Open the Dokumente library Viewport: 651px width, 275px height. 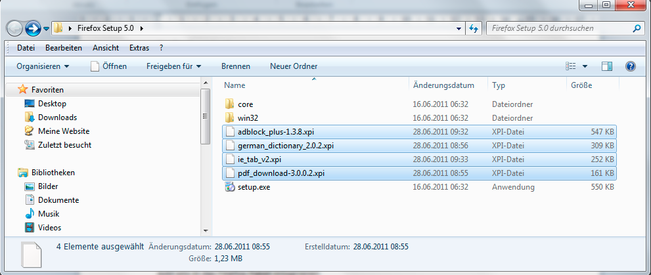click(58, 200)
